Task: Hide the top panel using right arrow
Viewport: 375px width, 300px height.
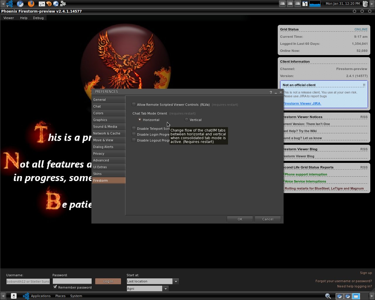Action: tap(372, 4)
